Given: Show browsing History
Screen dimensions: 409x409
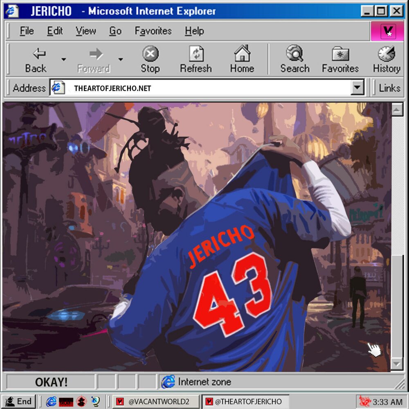Looking at the screenshot, I should click(386, 60).
